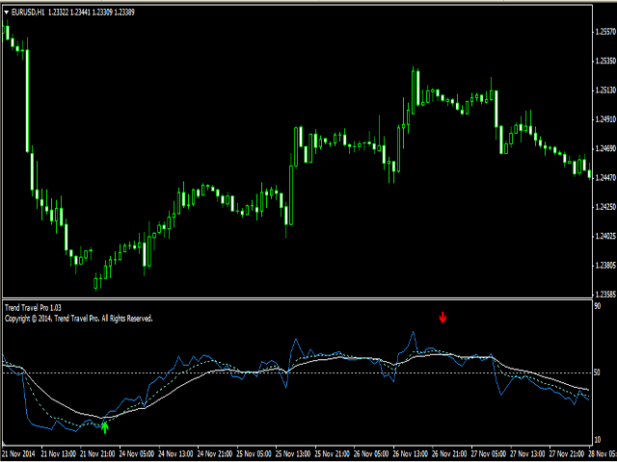The height and width of the screenshot is (462, 617).
Task: Click the 24 Nov 05:00 time label
Action: click(x=138, y=452)
